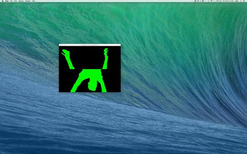Image resolution: width=247 pixels, height=154 pixels.
Task: Open the Apple menu
Action: (x=3, y=1)
